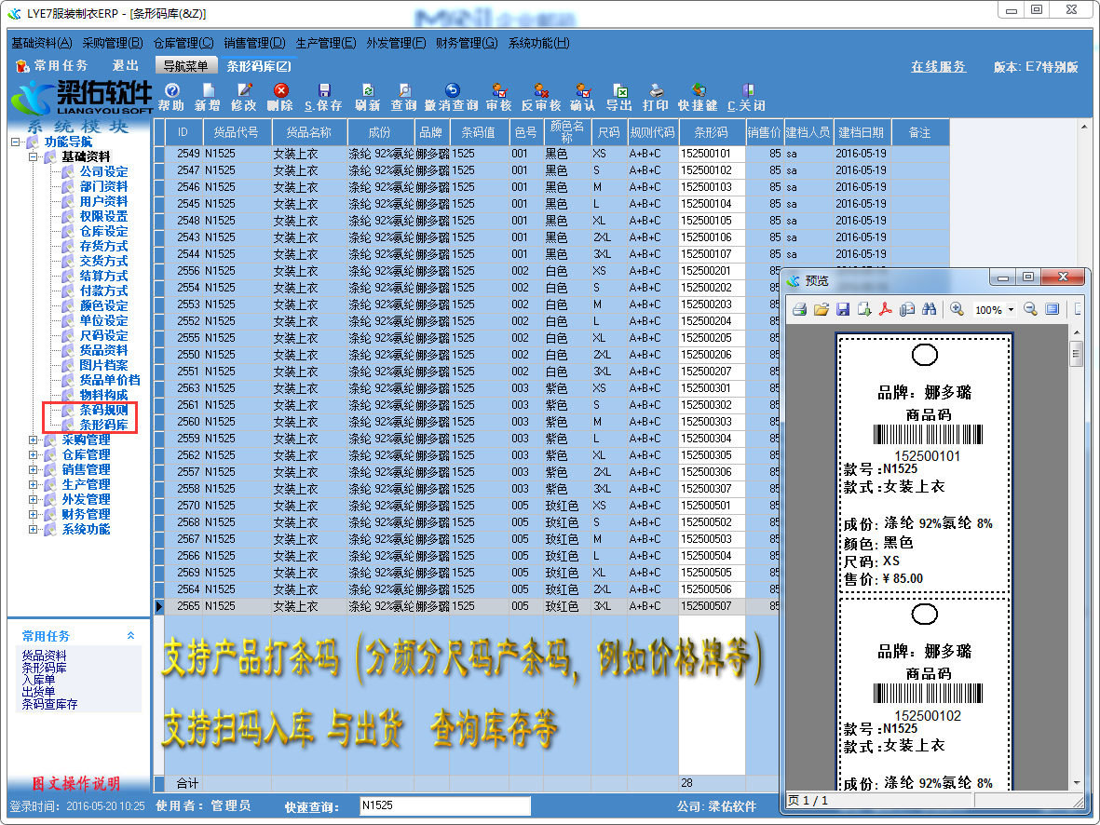The image size is (1100, 825).
Task: Open the 基础资料(A) menu
Action: 41,43
